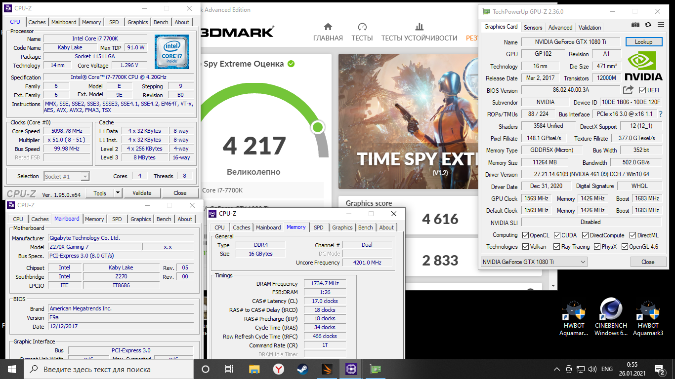Click the Validate button in CPU-Z
This screenshot has width=675, height=379.
142,193
